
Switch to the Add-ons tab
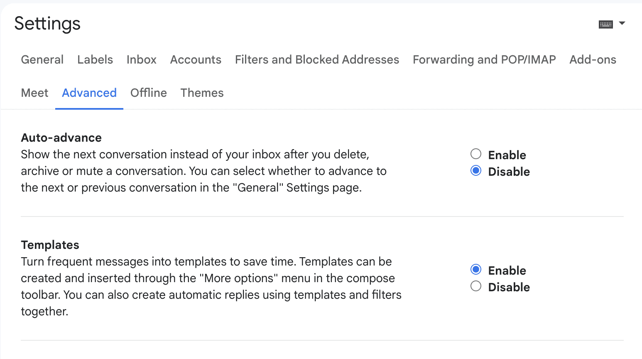pos(593,60)
